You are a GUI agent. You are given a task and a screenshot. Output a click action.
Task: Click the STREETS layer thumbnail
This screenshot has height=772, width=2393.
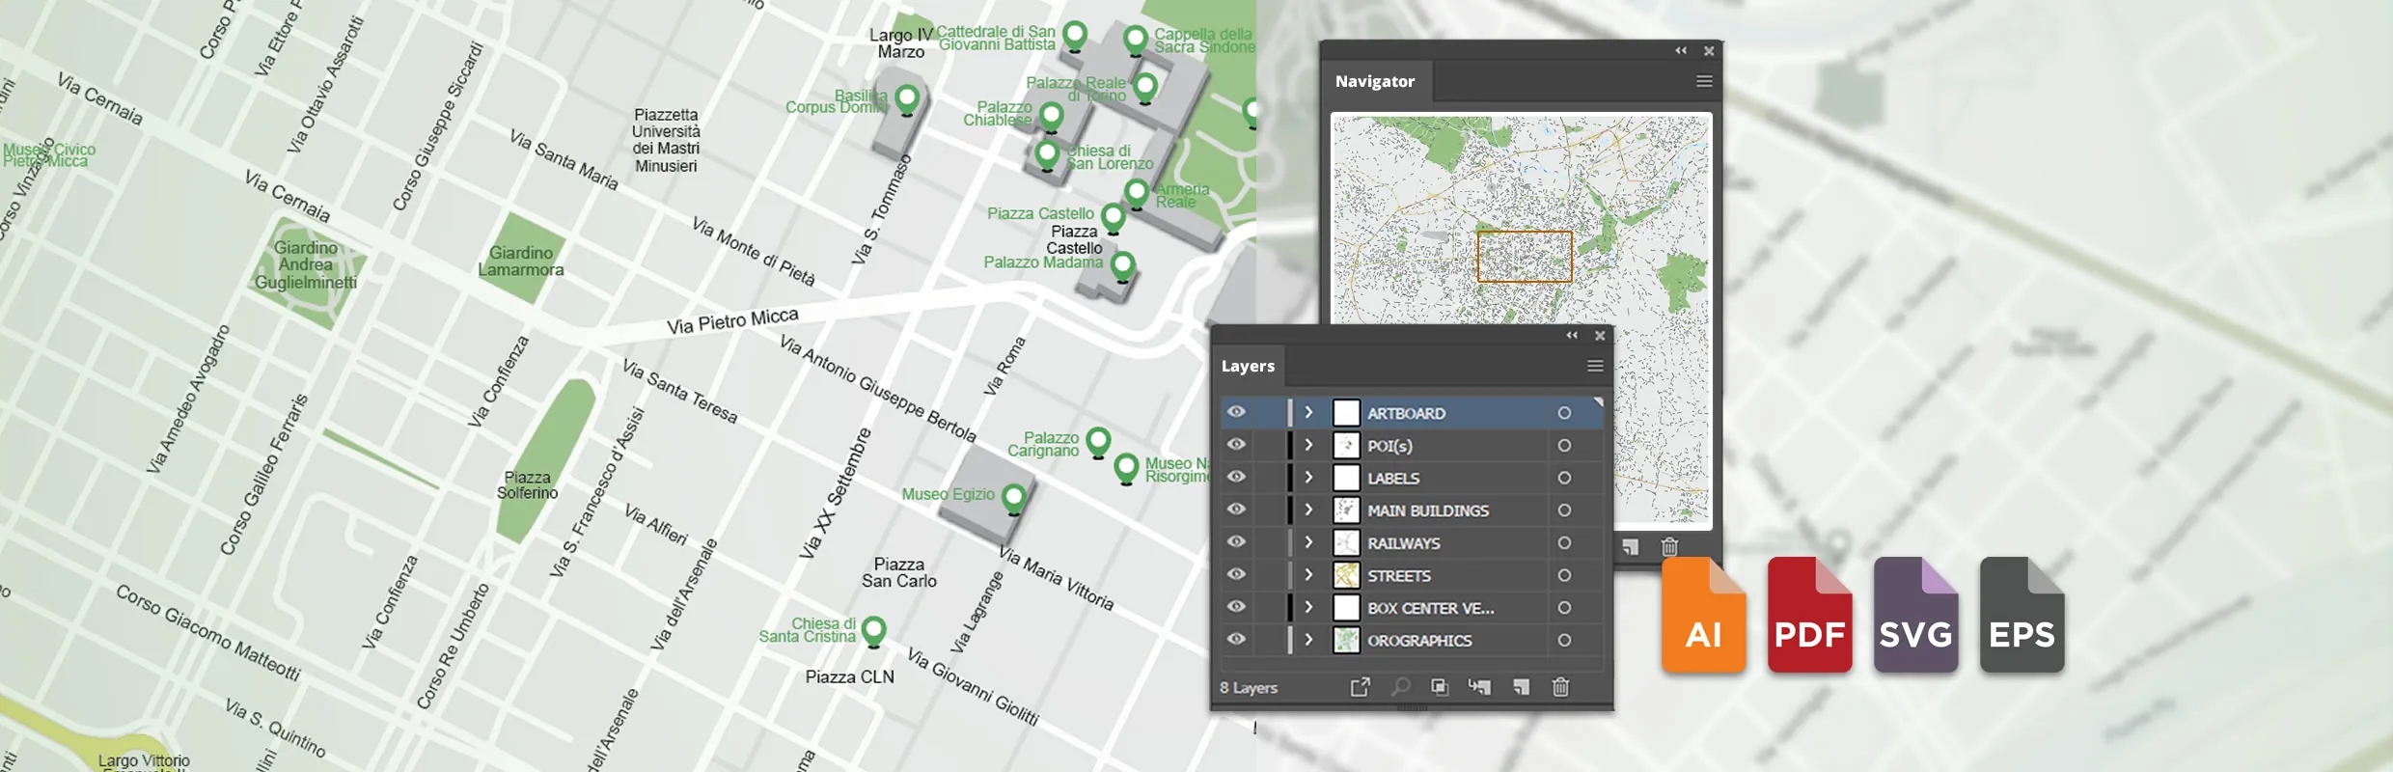(1346, 575)
